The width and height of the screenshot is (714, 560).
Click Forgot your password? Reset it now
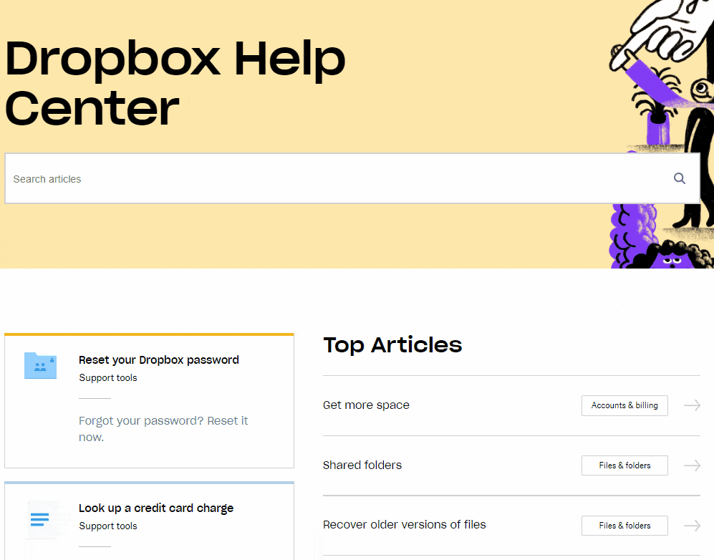pos(163,428)
